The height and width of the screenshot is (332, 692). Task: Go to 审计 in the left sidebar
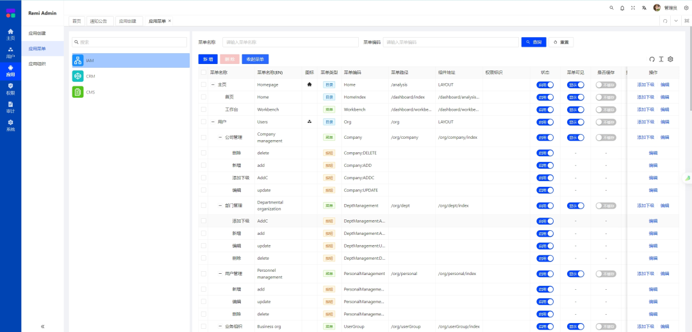click(10, 106)
